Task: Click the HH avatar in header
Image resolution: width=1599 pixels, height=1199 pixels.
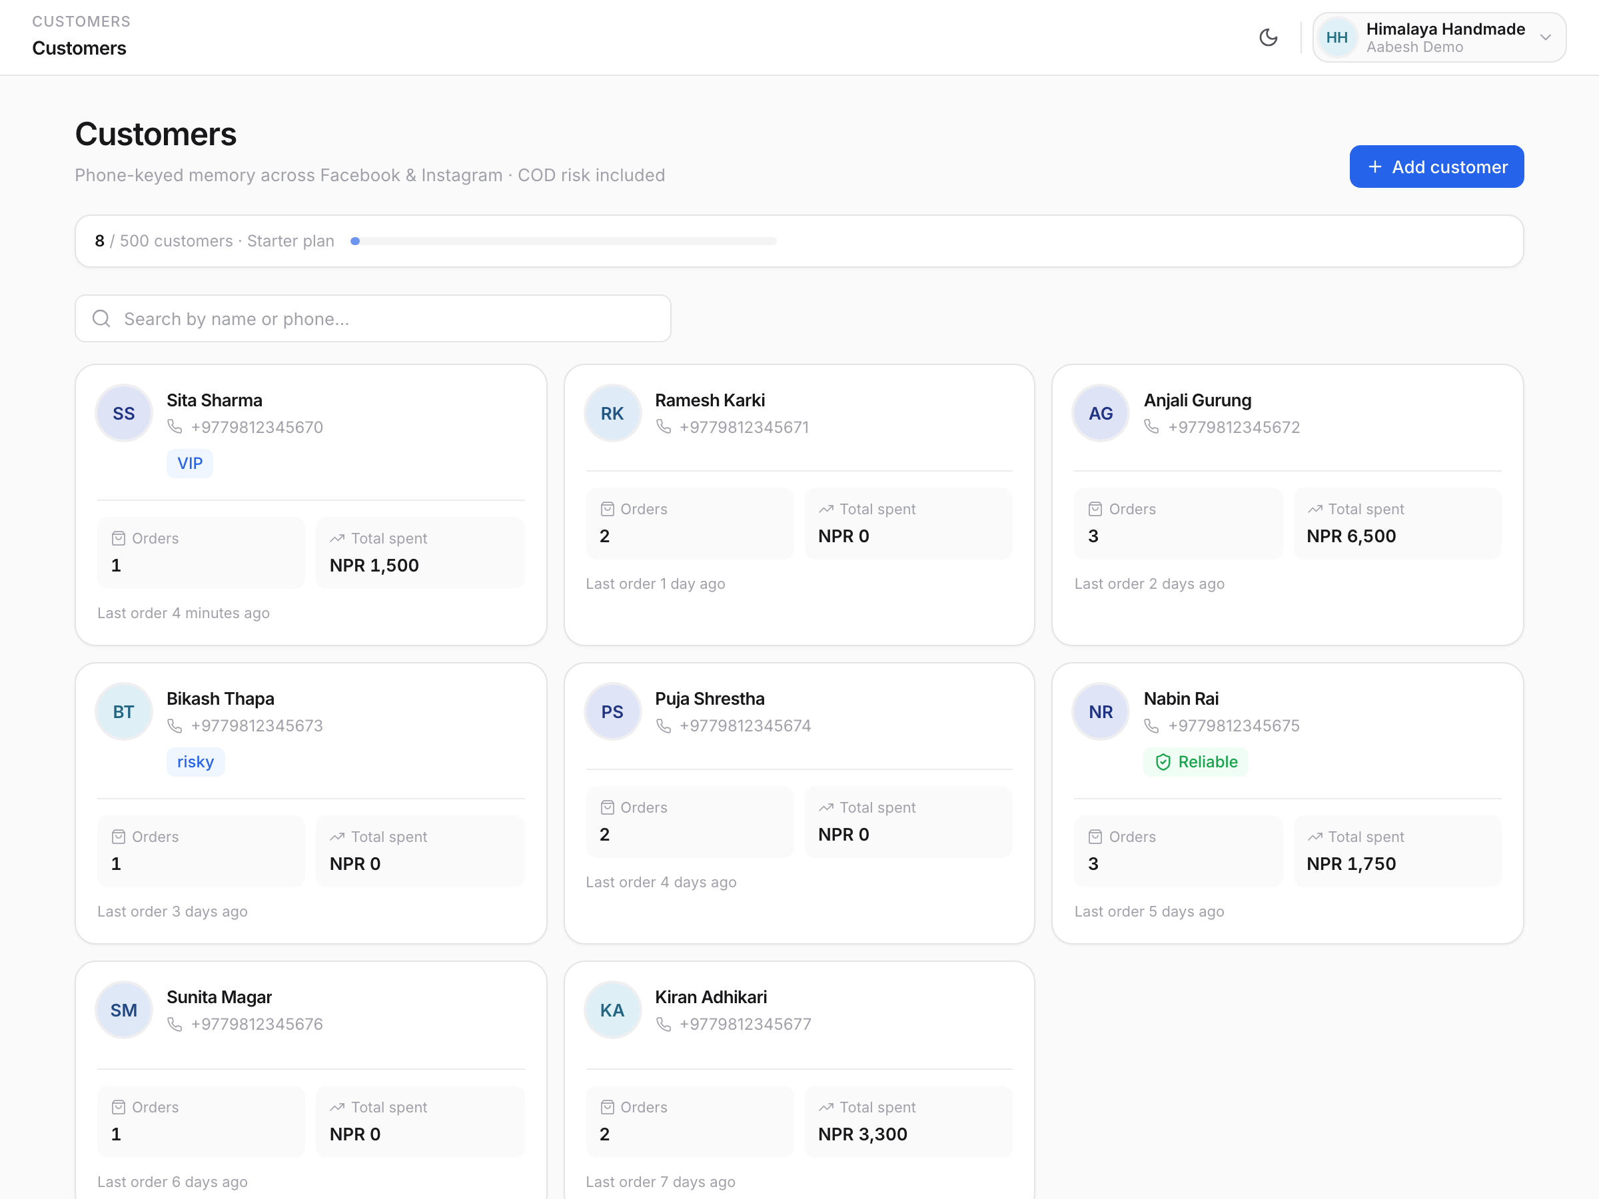Action: (x=1336, y=37)
